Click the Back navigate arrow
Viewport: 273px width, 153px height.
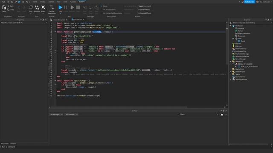[19, 8]
